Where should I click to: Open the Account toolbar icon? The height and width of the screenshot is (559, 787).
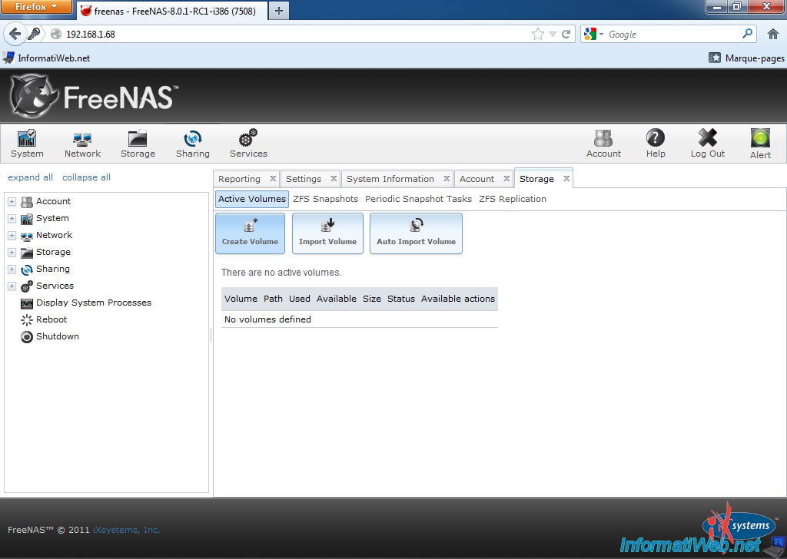point(603,144)
